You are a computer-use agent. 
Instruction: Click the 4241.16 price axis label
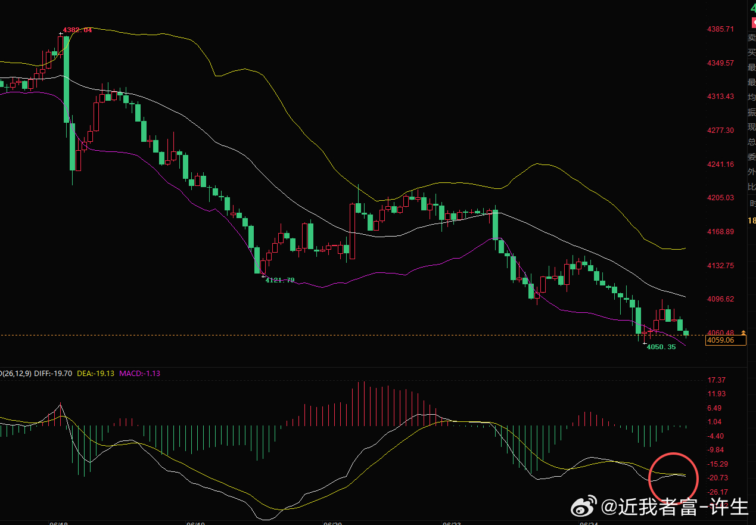click(x=720, y=164)
